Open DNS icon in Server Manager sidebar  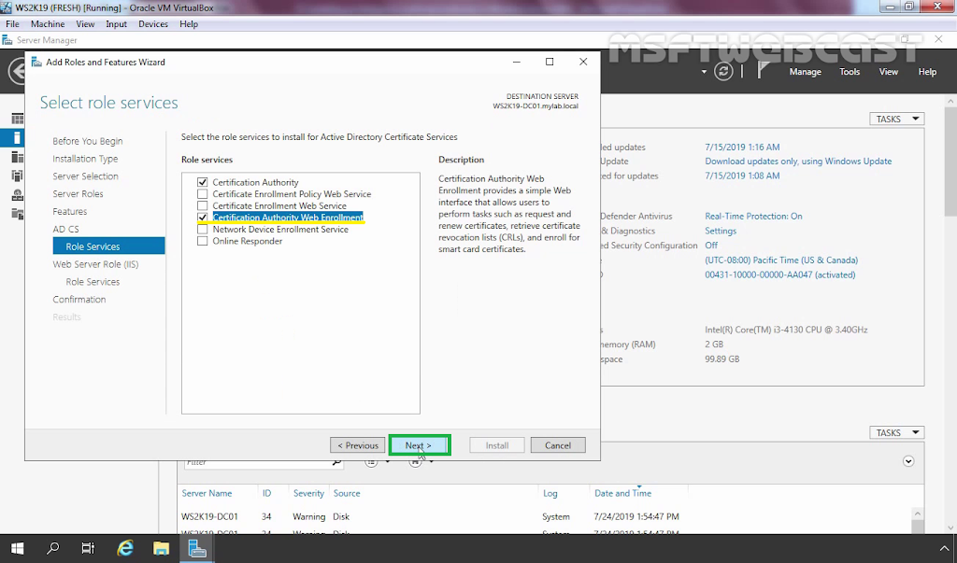18,195
